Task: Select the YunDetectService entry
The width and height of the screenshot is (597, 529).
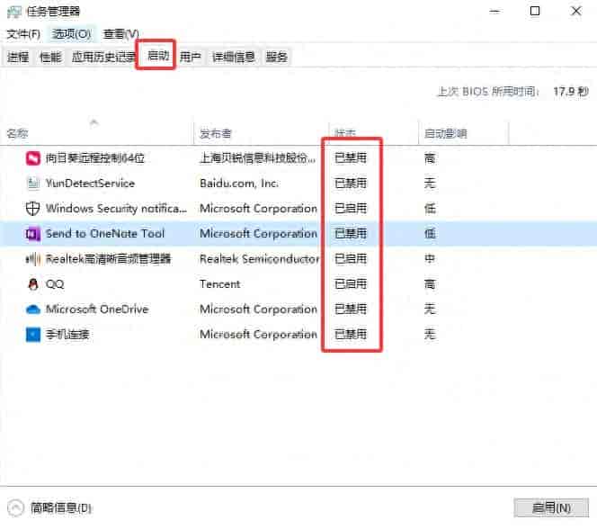Action: pyautogui.click(x=90, y=184)
